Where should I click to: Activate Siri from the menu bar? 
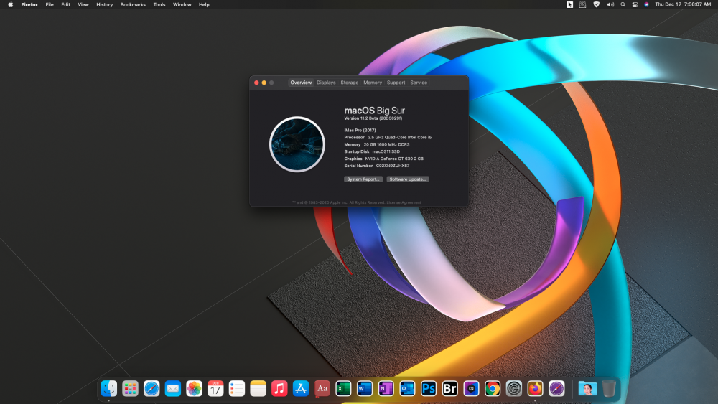647,4
